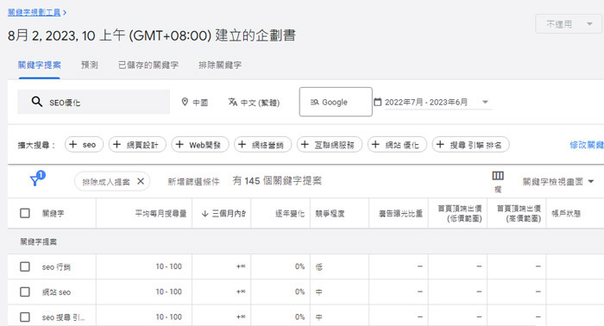Click the SEO優化 search field
This screenshot has width=604, height=326.
(93, 102)
